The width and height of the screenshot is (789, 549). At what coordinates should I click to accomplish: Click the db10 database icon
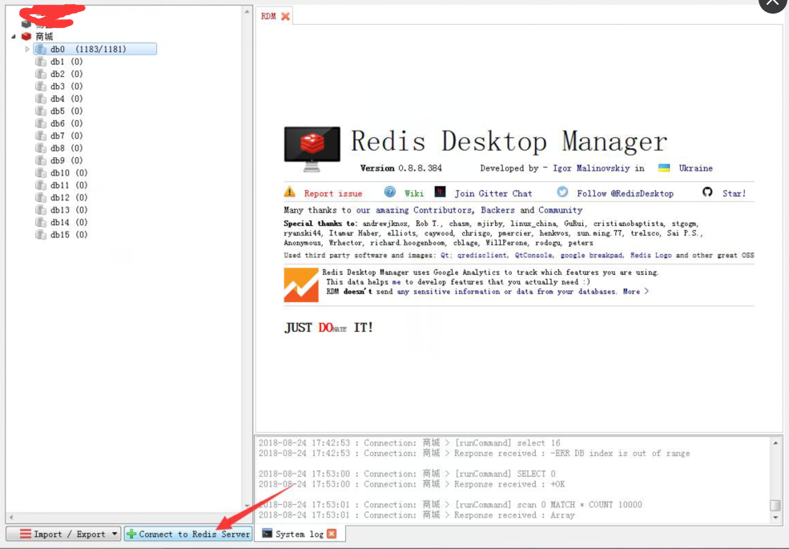[41, 173]
